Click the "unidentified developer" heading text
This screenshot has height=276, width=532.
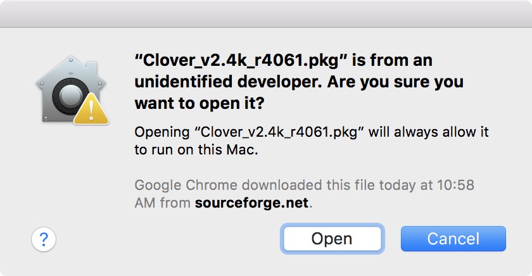click(x=227, y=82)
